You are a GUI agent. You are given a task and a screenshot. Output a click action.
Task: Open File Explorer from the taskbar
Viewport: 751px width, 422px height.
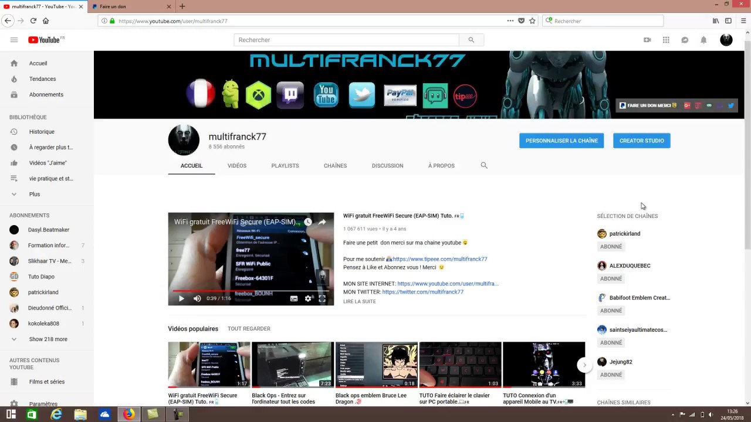[80, 414]
